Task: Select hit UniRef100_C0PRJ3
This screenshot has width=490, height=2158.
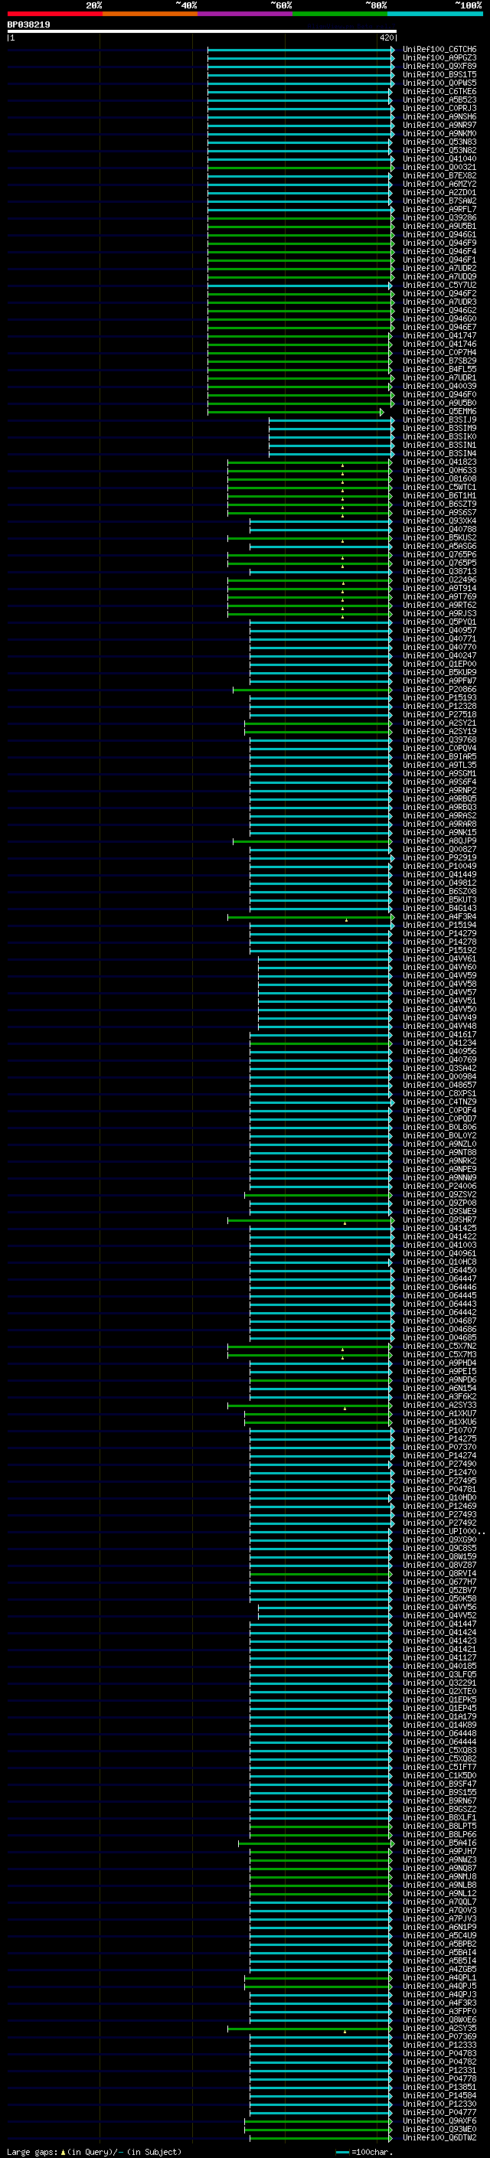Action: coord(439,108)
